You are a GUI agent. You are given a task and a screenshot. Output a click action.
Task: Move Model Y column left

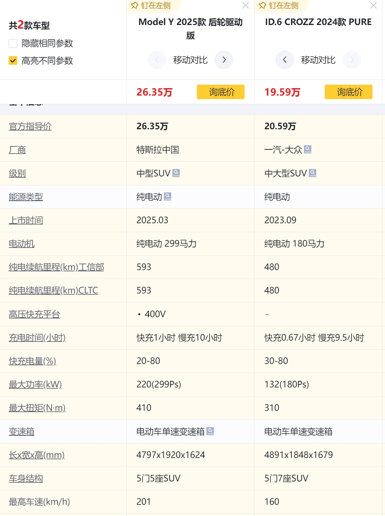click(157, 60)
